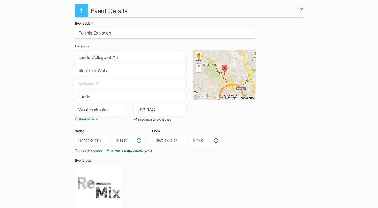Open the Tips link
Image resolution: width=378 pixels, height=208 pixels.
pyautogui.click(x=300, y=9)
